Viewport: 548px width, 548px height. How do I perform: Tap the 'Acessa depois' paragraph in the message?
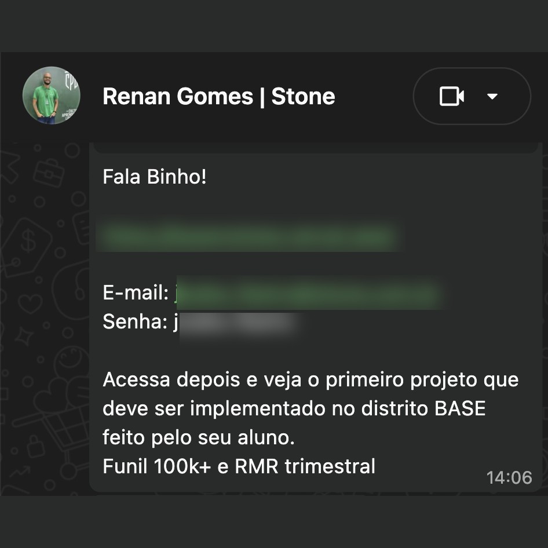point(310,408)
